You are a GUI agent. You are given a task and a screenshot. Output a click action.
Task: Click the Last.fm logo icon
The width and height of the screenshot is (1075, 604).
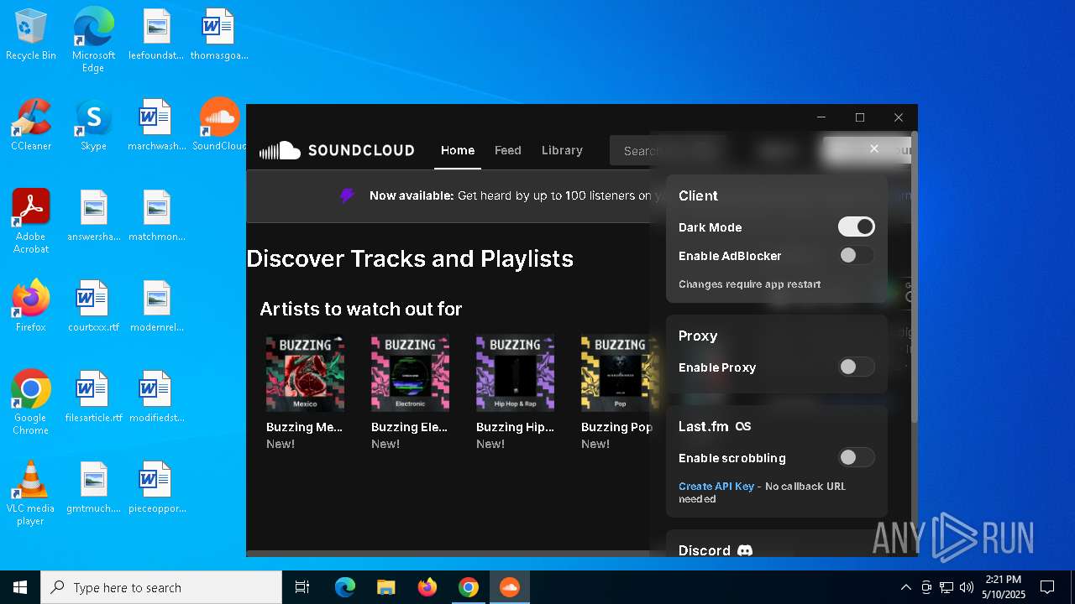(743, 426)
